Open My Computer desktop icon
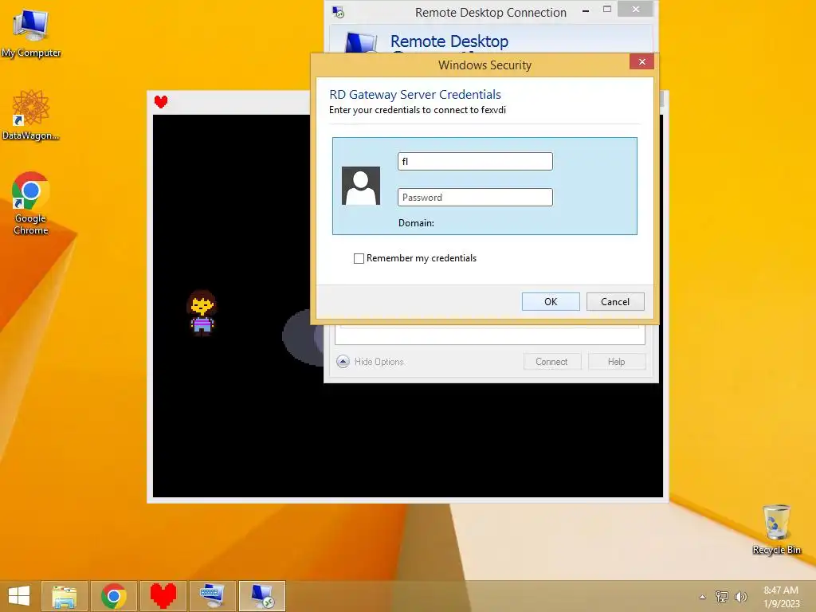 (x=31, y=33)
